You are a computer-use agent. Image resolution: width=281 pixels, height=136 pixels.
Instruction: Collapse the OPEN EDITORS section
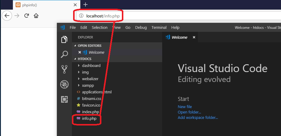(117, 46)
